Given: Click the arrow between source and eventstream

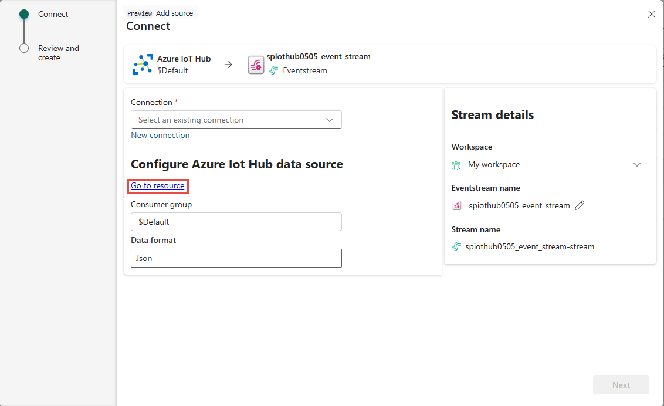Looking at the screenshot, I should tap(228, 65).
